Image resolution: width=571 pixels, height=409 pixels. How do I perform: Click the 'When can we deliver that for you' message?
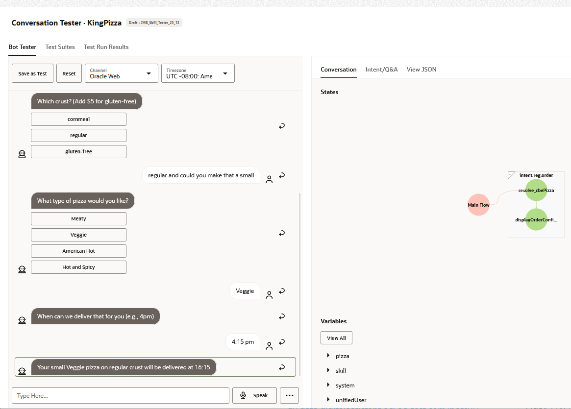[x=96, y=316]
